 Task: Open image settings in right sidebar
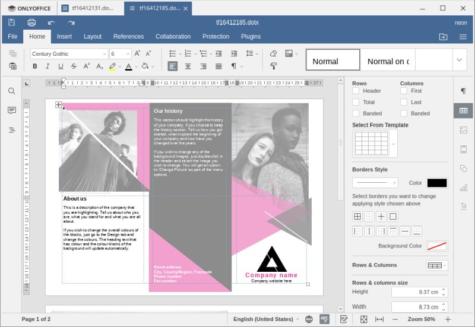(463, 130)
